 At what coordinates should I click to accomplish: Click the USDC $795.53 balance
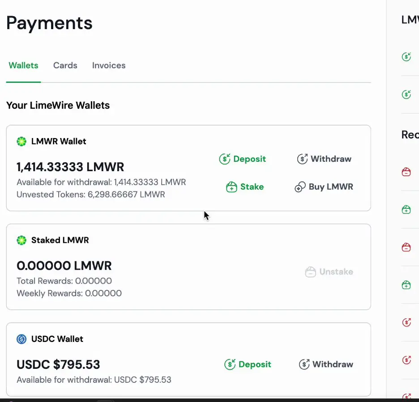click(58, 364)
